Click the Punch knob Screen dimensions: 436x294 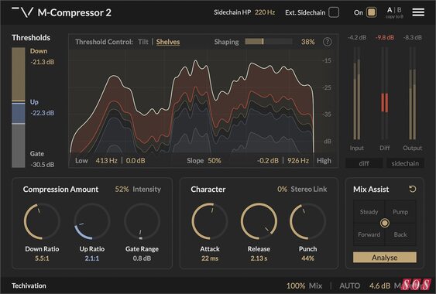[307, 221]
